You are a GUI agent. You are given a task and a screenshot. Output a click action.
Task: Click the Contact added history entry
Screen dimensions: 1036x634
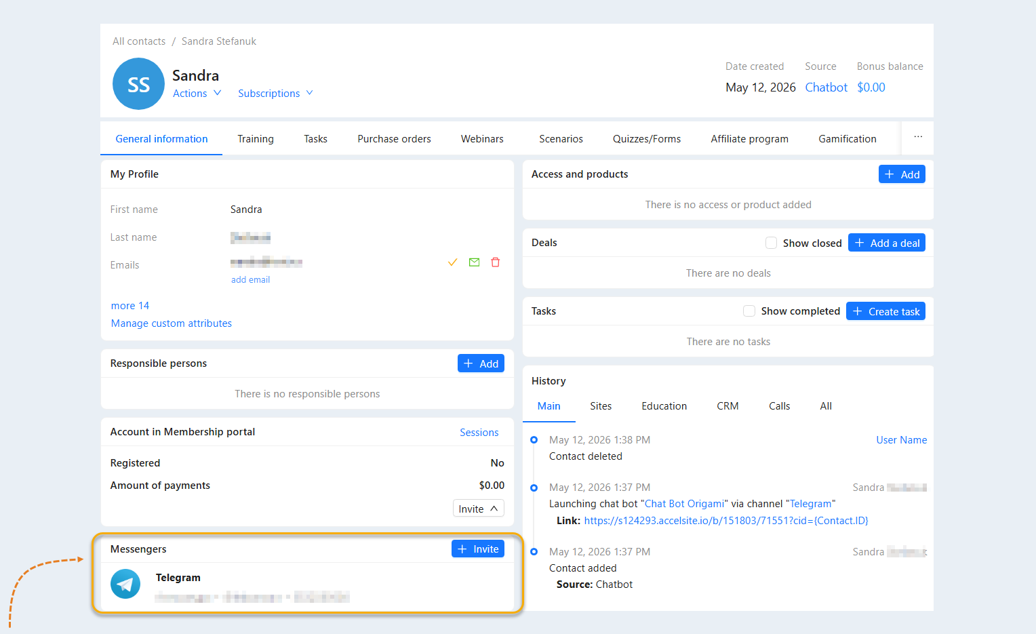pos(583,568)
